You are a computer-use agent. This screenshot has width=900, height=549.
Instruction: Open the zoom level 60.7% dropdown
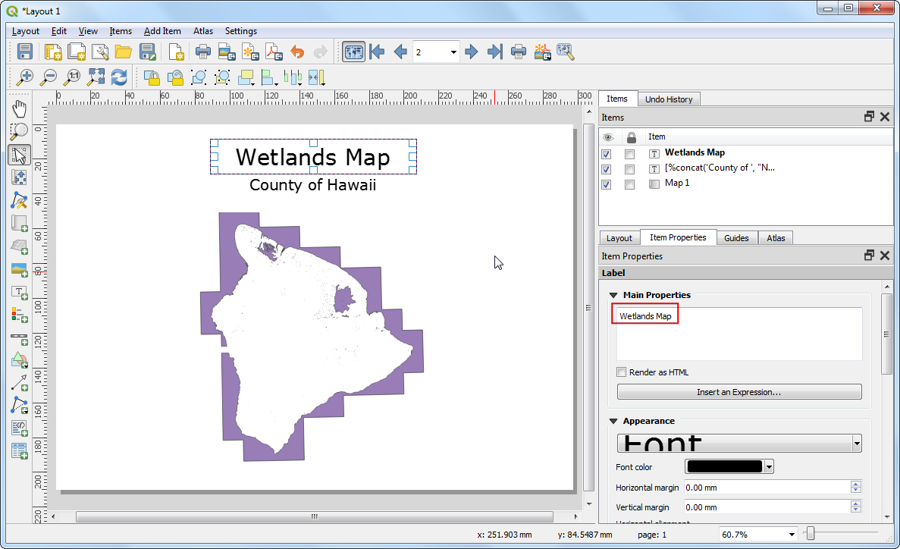[792, 535]
